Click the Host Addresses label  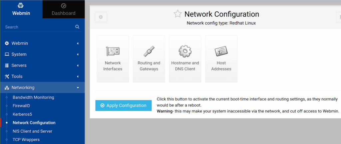pyautogui.click(x=221, y=66)
